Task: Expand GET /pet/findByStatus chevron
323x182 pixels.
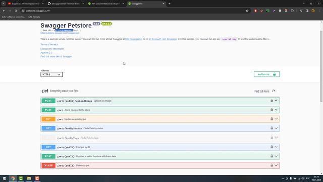Action: tap(276, 128)
